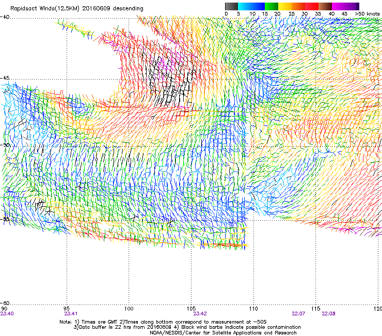Click the gray 0-5 knots legend swatch
Viewport: 382px width, 336px height.
point(231,6)
